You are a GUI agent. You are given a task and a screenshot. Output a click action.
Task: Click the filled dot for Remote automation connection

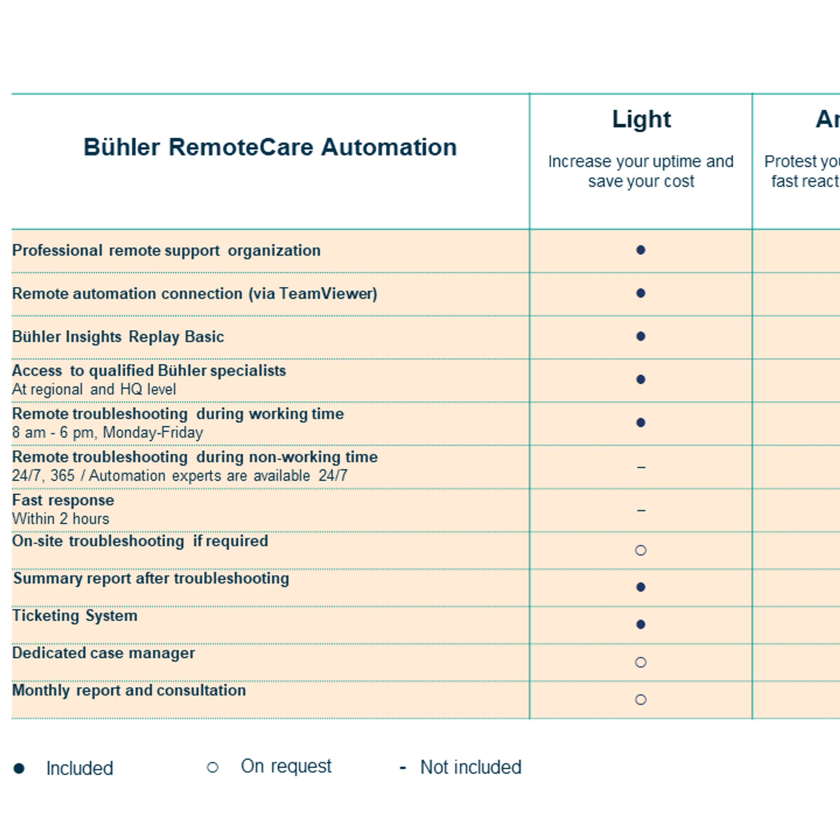[640, 293]
